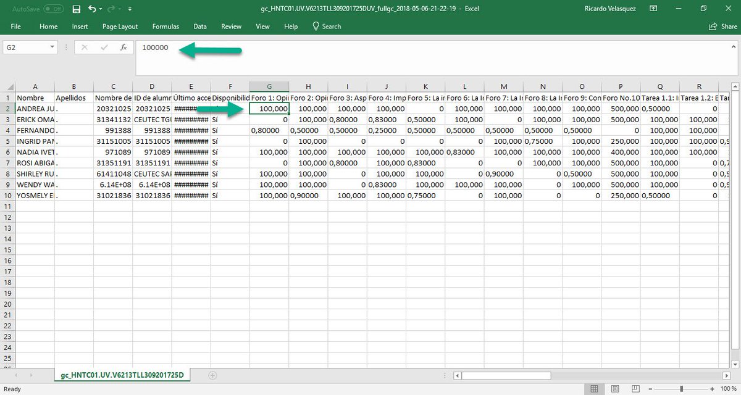Select row 5 header
This screenshot has height=395, width=741.
coord(7,142)
